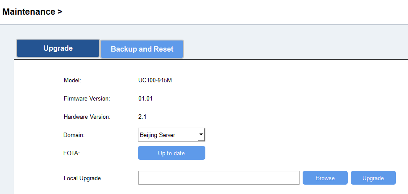Screen dimensions: 408x194
Task: Open the Backup and Reset tab
Action: (142, 49)
